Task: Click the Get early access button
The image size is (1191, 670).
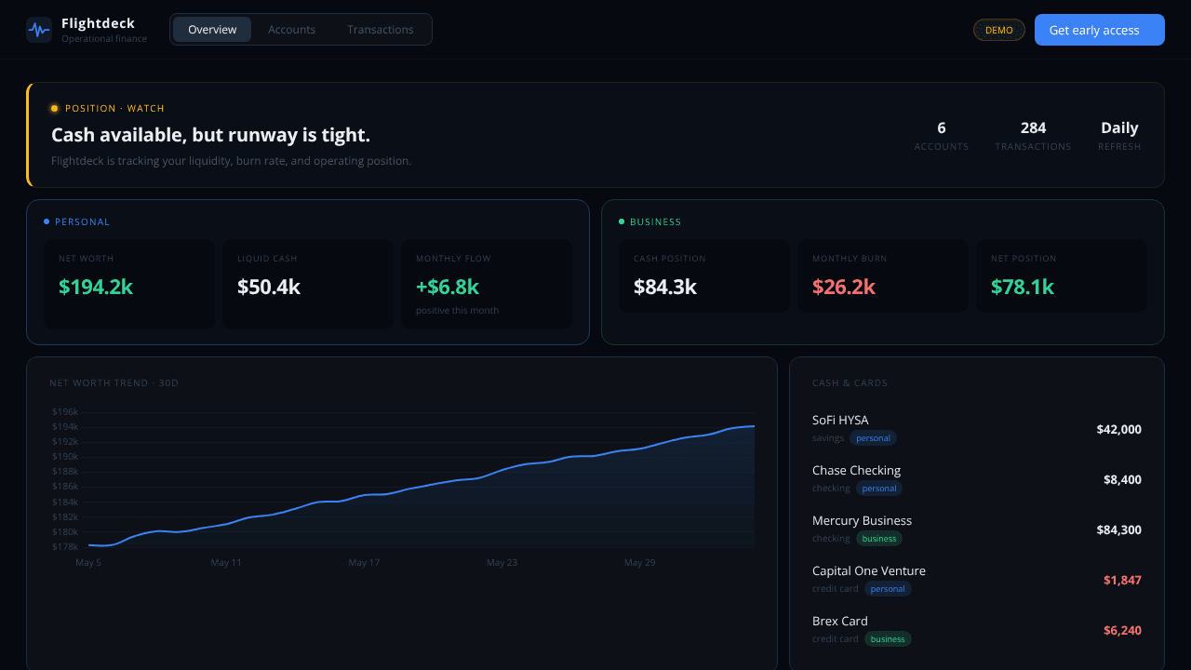Action: coord(1100,30)
